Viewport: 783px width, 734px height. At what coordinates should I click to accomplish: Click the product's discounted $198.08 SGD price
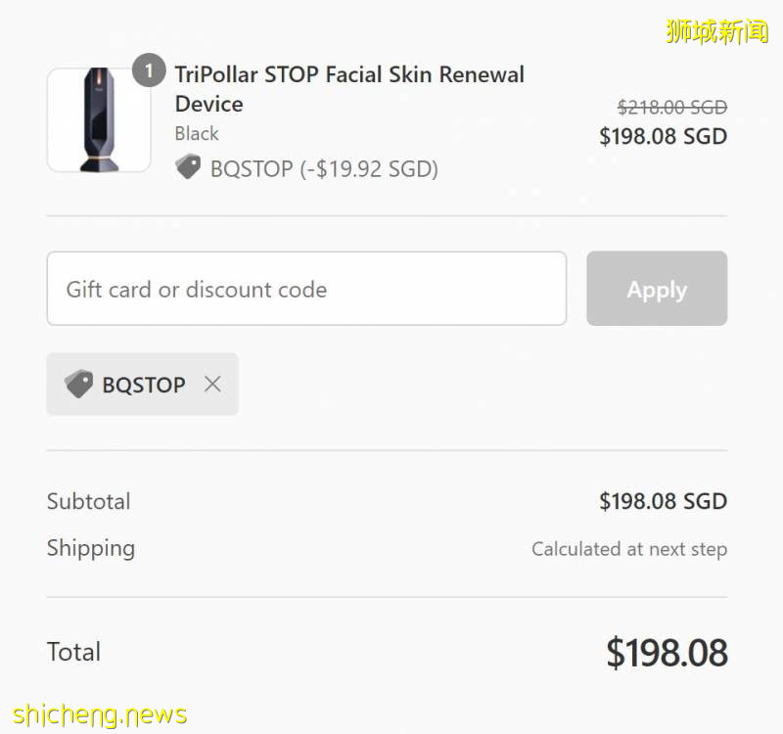(663, 136)
